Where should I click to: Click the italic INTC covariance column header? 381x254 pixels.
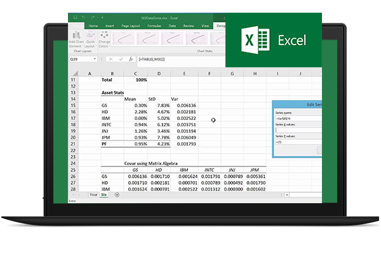(x=209, y=170)
